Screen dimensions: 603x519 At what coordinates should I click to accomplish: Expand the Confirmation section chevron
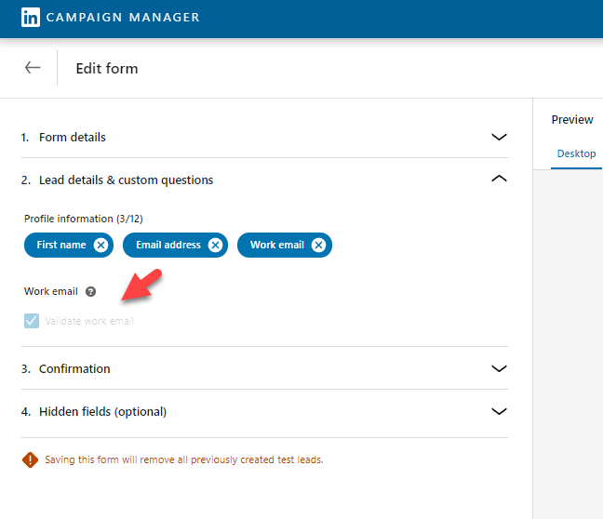(499, 368)
